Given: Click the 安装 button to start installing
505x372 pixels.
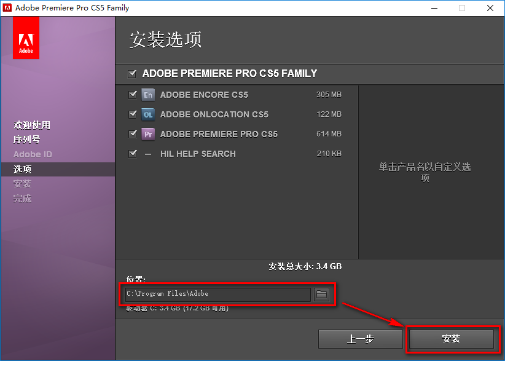Looking at the screenshot, I should [x=452, y=339].
